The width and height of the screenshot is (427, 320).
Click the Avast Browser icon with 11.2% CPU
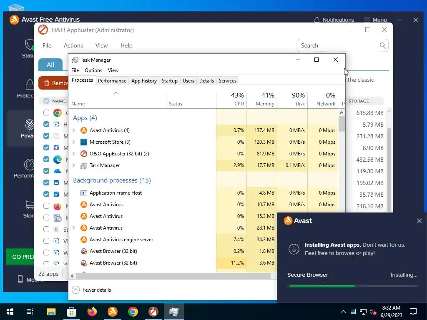(x=83, y=263)
